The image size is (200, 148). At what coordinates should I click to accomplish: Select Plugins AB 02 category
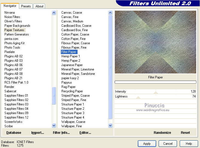coord(13,56)
